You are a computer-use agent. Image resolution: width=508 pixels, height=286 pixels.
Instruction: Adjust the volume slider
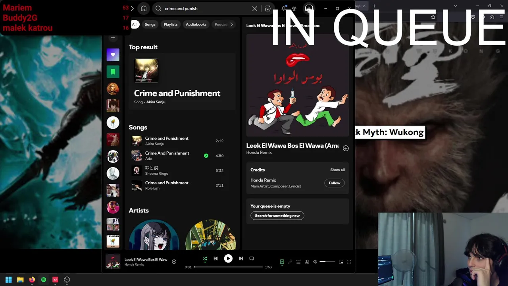click(x=328, y=262)
